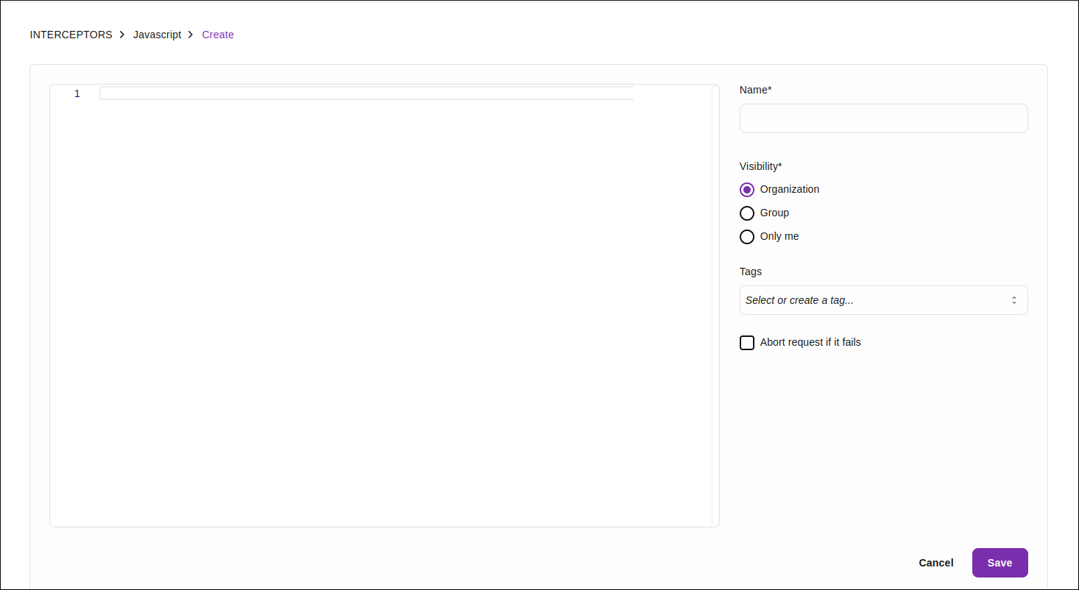
Task: Enable "Abort request if it fails"
Action: click(x=747, y=342)
